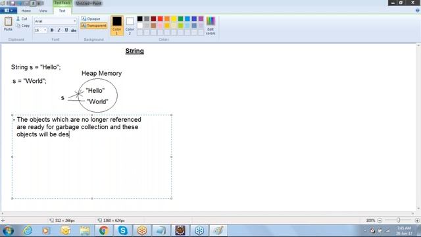The width and height of the screenshot is (421, 237).
Task: Switch to the Home ribbon tab
Action: [x=26, y=11]
